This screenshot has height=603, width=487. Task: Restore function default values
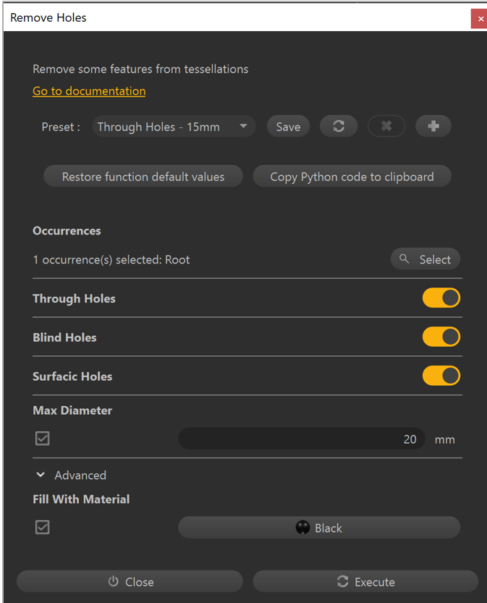coord(143,177)
